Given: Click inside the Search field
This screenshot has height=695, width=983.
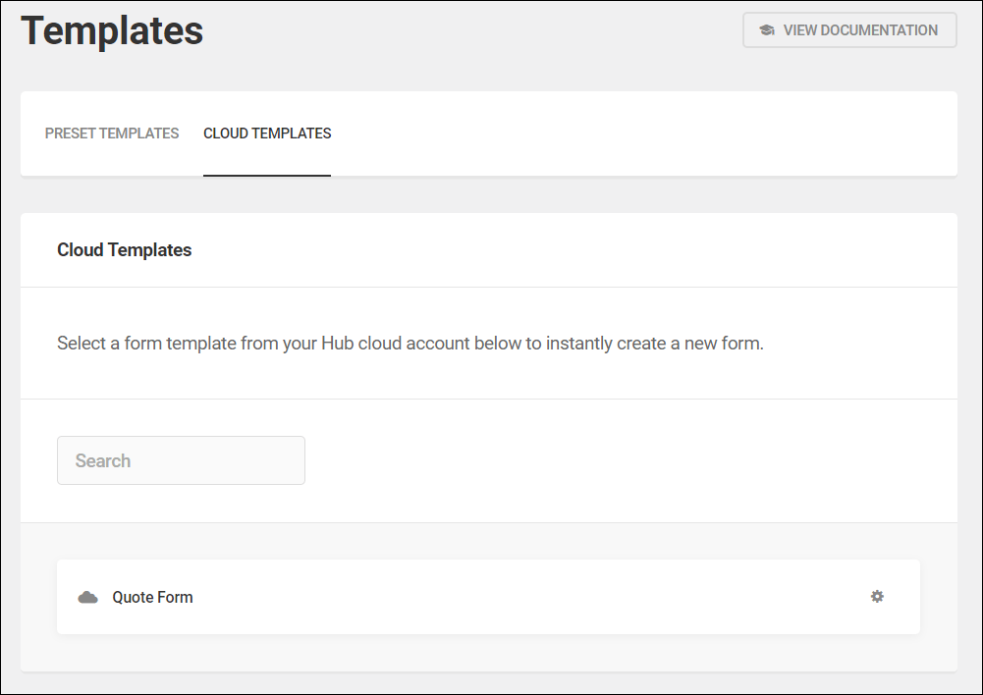Looking at the screenshot, I should point(181,459).
